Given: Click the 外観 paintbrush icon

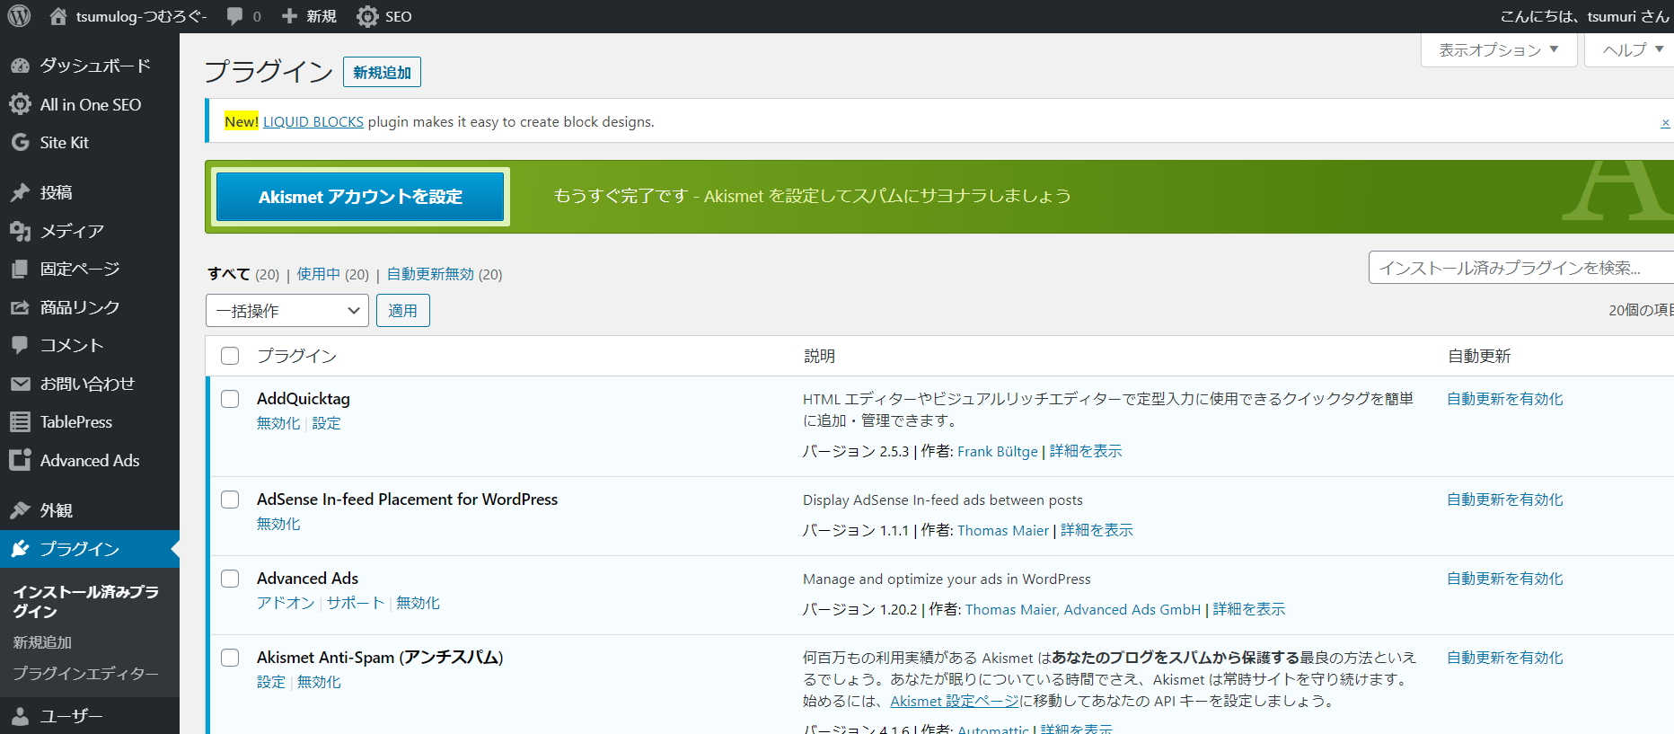Looking at the screenshot, I should 20,510.
